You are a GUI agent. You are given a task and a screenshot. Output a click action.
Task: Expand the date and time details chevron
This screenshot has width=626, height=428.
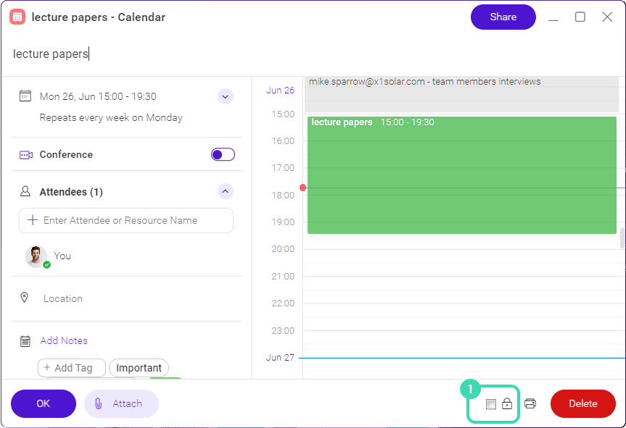click(225, 96)
